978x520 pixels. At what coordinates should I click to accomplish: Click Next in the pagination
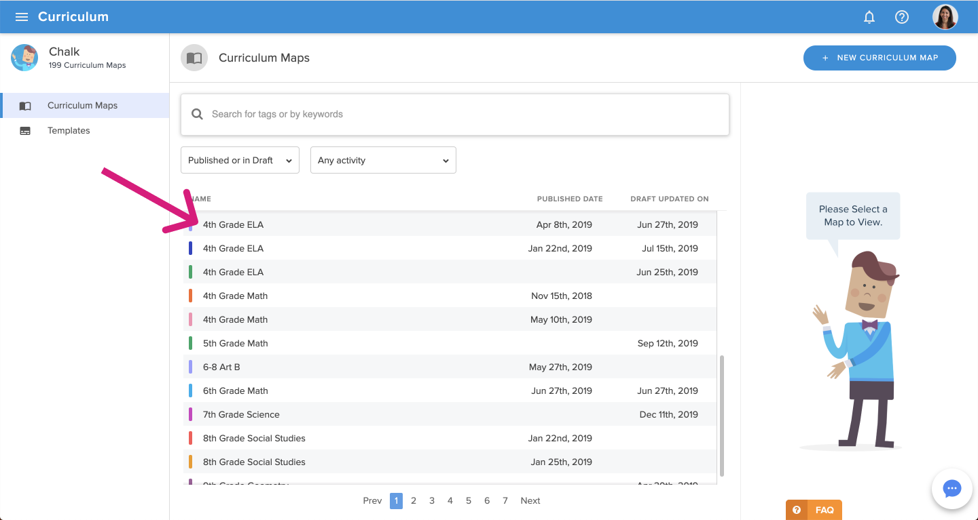(x=530, y=501)
